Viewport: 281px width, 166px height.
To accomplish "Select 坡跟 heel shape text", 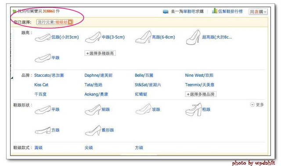I will point(156,110).
